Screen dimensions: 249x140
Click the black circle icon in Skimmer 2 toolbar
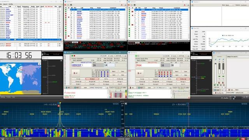pyautogui.click(x=135, y=5)
